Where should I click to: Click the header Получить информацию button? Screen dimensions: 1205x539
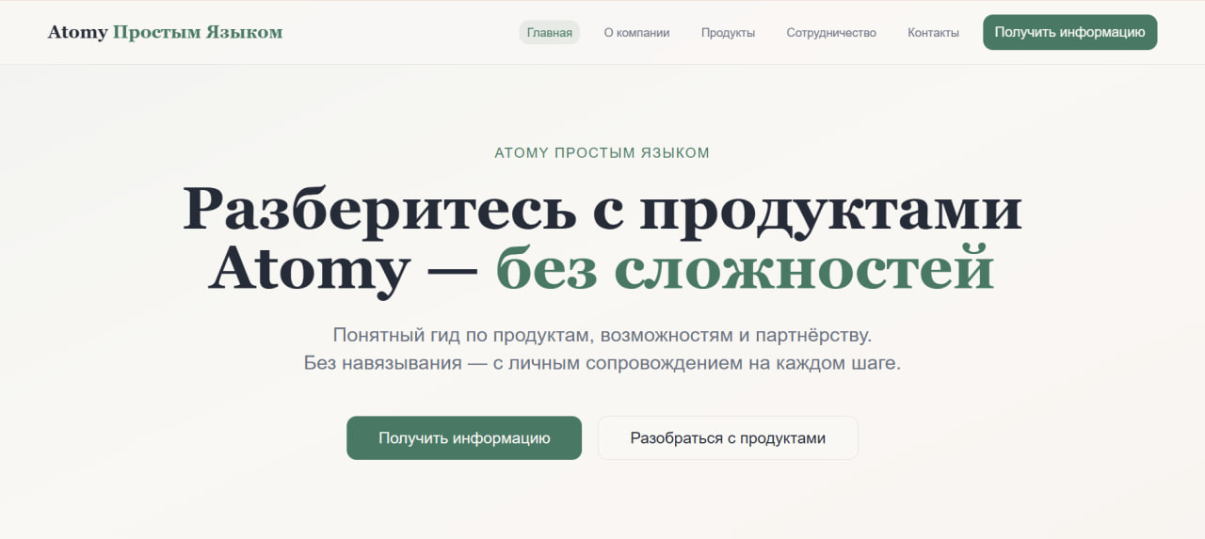coord(1070,32)
